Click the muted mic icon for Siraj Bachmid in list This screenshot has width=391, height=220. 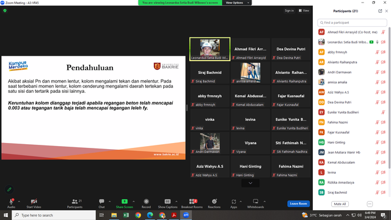point(378,193)
